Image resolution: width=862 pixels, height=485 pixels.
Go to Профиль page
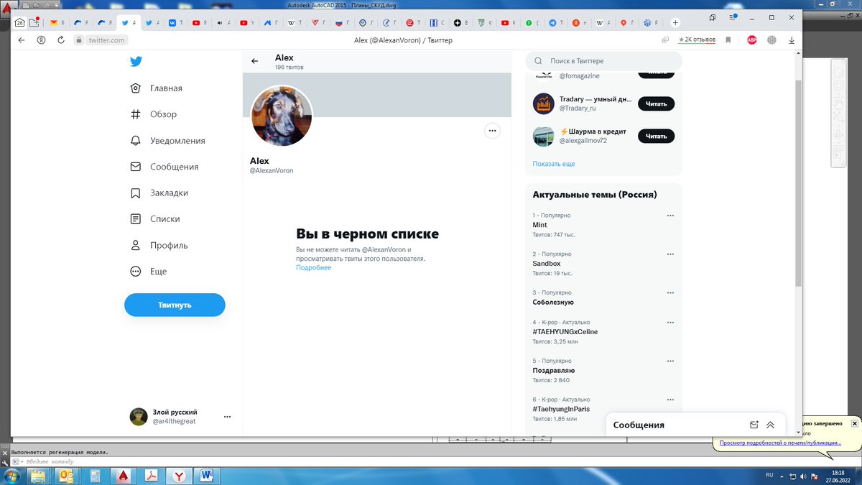159,245
